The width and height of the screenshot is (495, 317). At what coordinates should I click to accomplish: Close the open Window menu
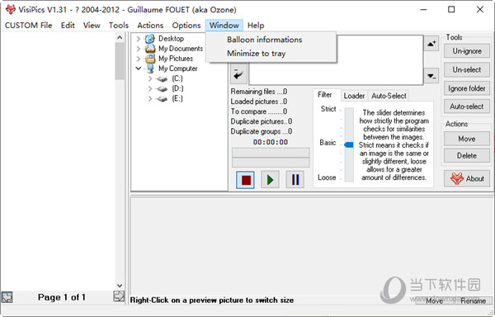[224, 26]
